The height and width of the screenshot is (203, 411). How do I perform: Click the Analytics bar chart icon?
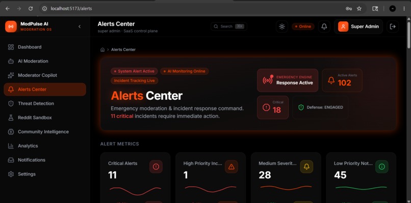pyautogui.click(x=11, y=146)
